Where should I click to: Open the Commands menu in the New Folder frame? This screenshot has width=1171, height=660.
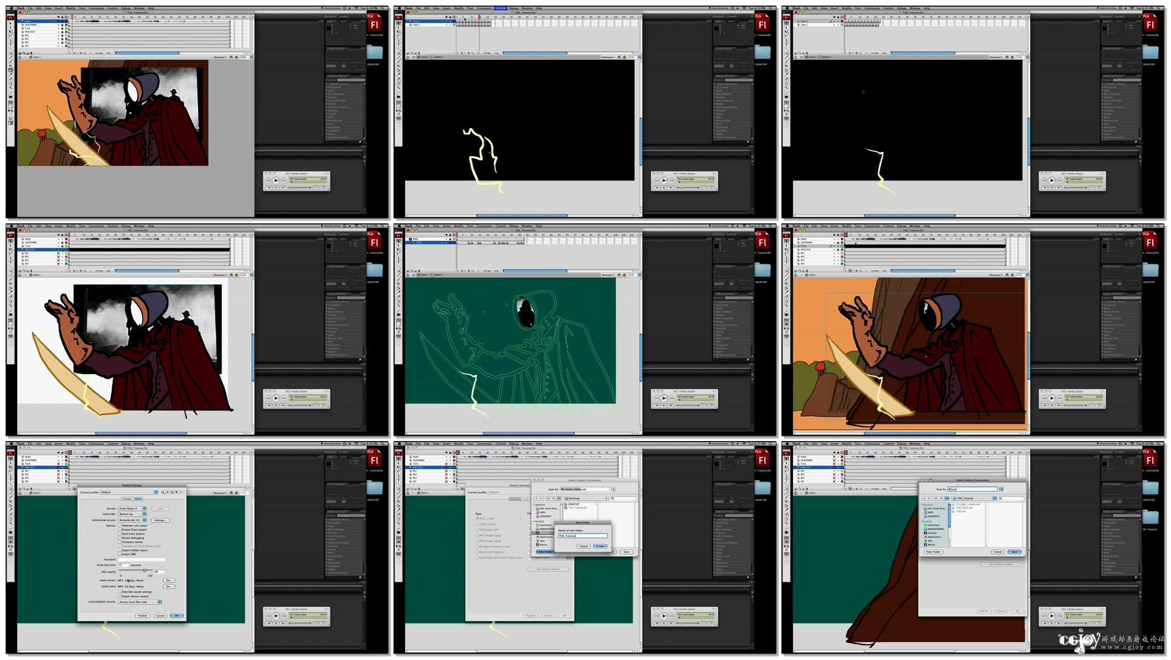click(484, 443)
